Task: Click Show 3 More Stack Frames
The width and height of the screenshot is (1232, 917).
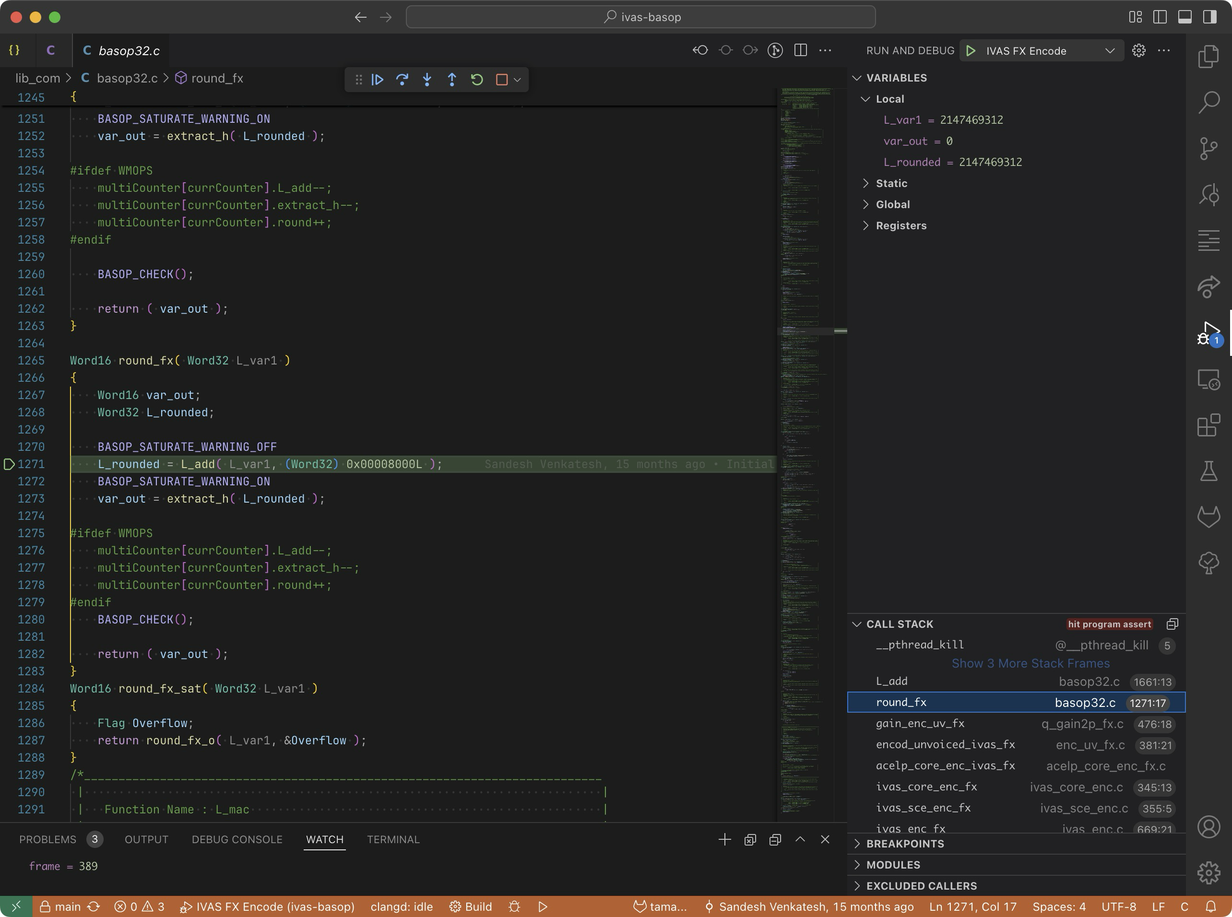Action: tap(1031, 663)
